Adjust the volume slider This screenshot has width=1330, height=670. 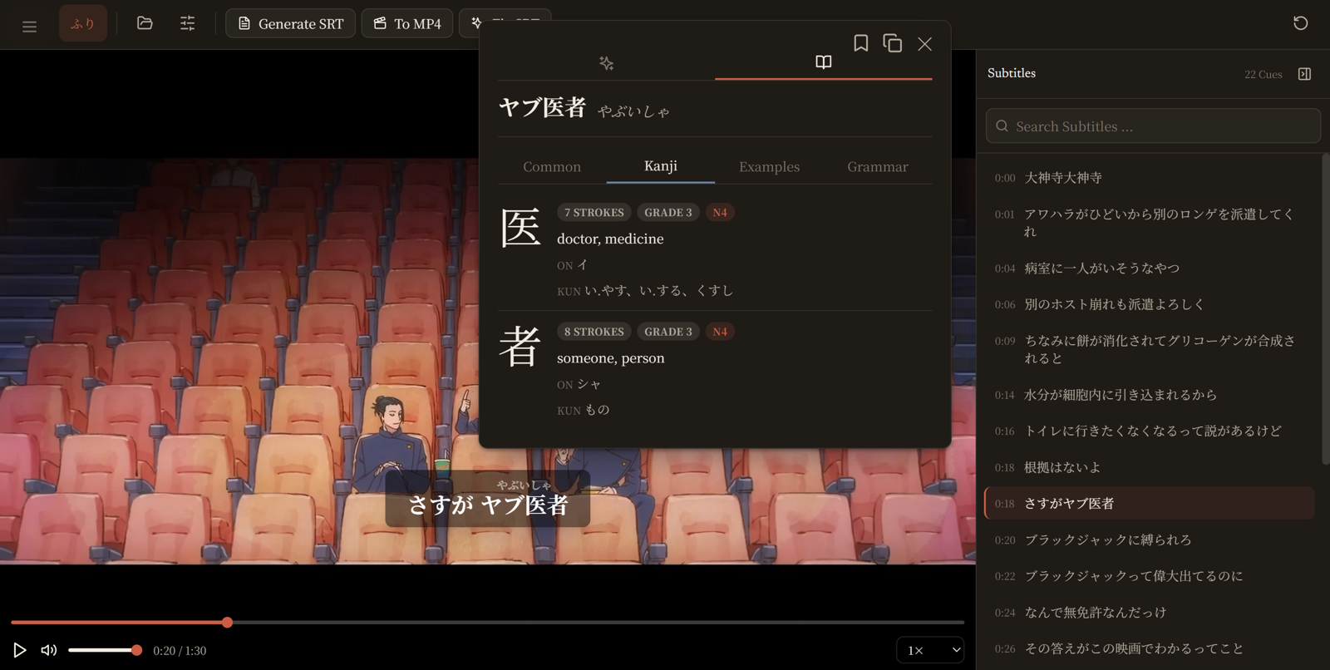[105, 650]
